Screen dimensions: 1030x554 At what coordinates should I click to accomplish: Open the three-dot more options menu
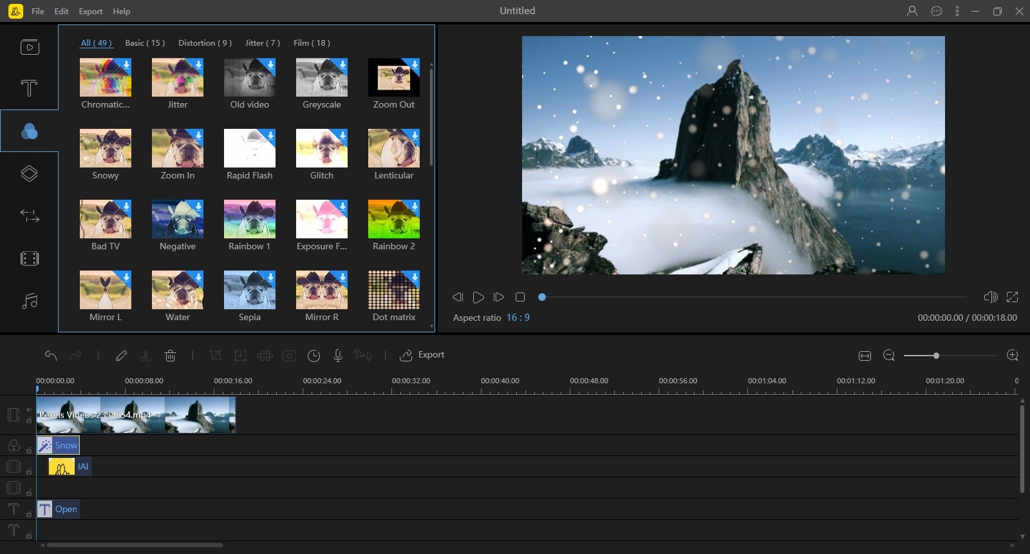point(957,11)
